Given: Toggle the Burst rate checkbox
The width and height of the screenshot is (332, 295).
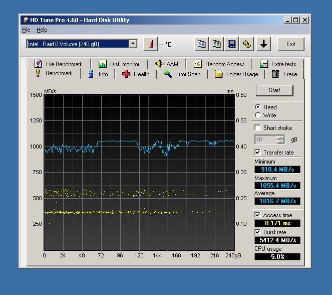Looking at the screenshot, I should coord(258,232).
